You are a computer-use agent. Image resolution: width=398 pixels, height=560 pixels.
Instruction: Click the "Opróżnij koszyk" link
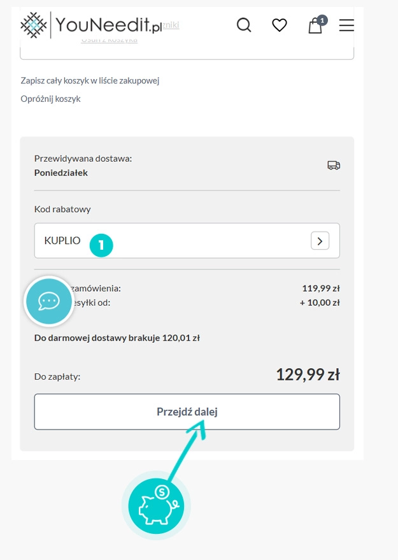coord(50,99)
